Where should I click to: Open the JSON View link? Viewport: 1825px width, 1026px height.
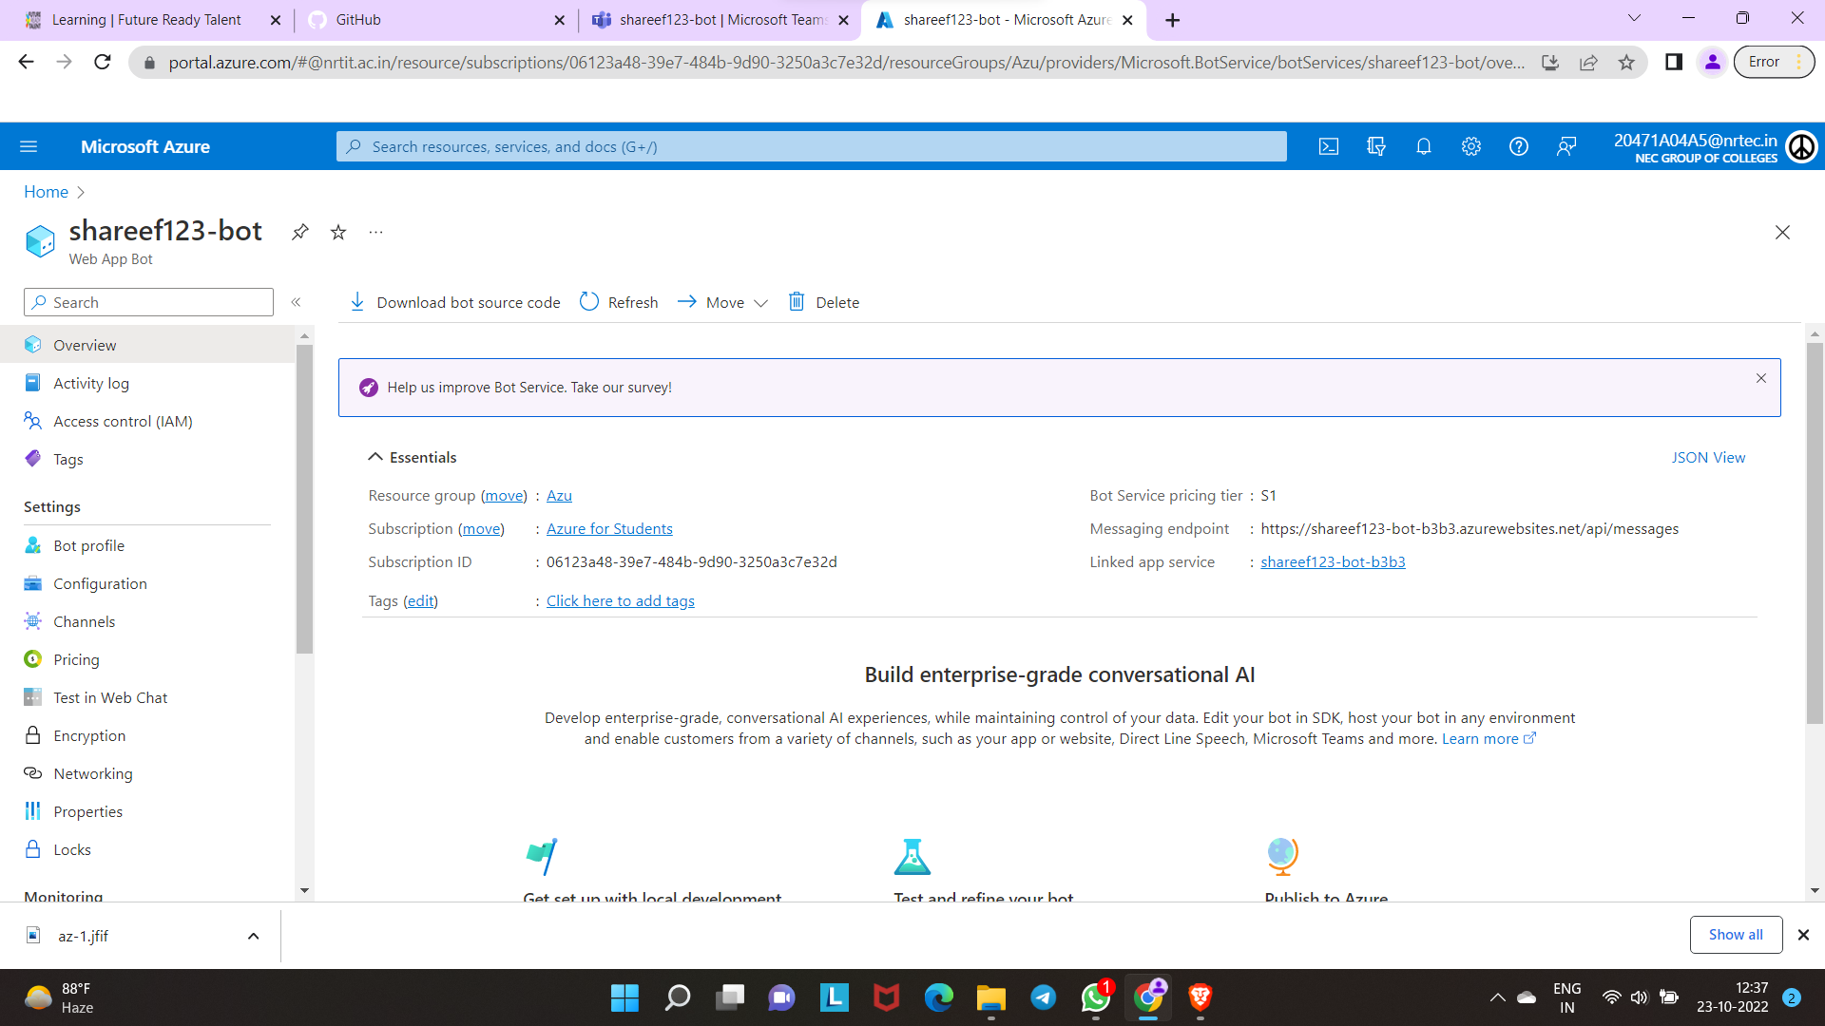click(x=1707, y=457)
